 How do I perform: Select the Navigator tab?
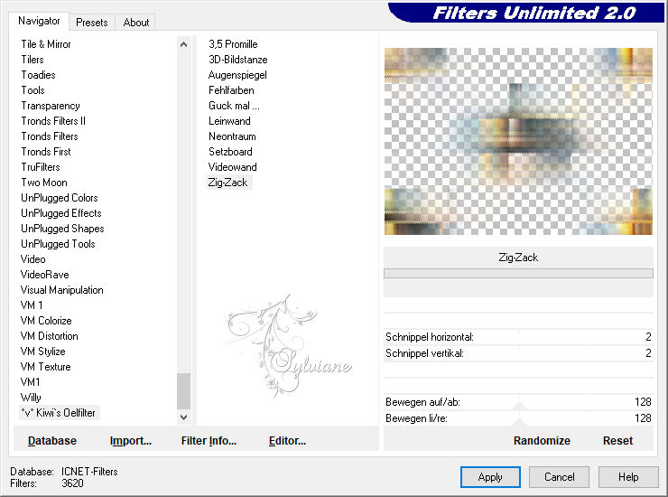tap(39, 21)
